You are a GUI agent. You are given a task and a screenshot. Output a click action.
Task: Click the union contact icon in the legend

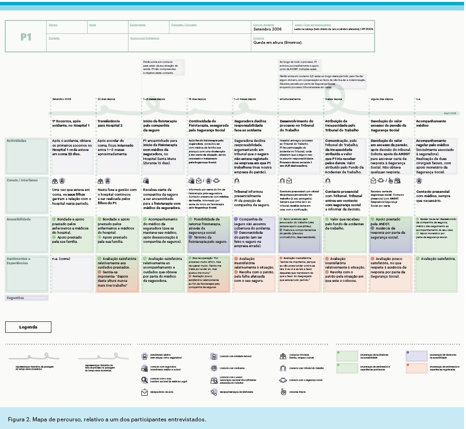(214, 368)
